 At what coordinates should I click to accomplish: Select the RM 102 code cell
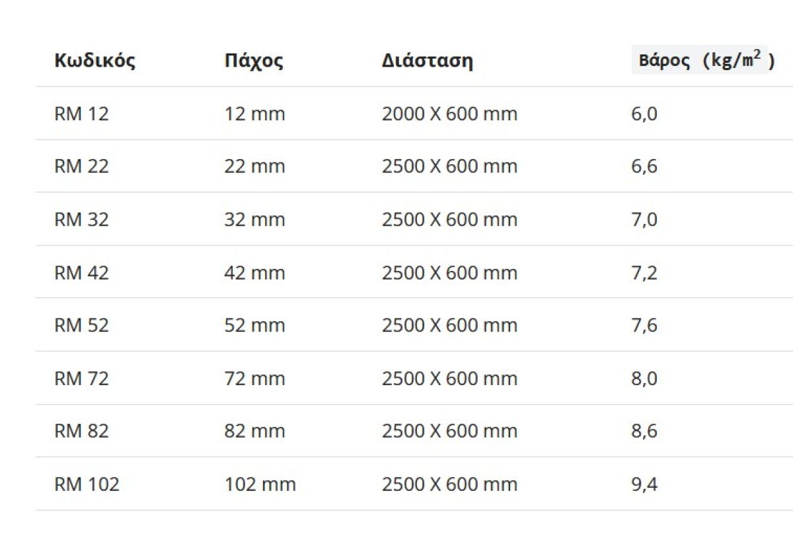(x=87, y=484)
